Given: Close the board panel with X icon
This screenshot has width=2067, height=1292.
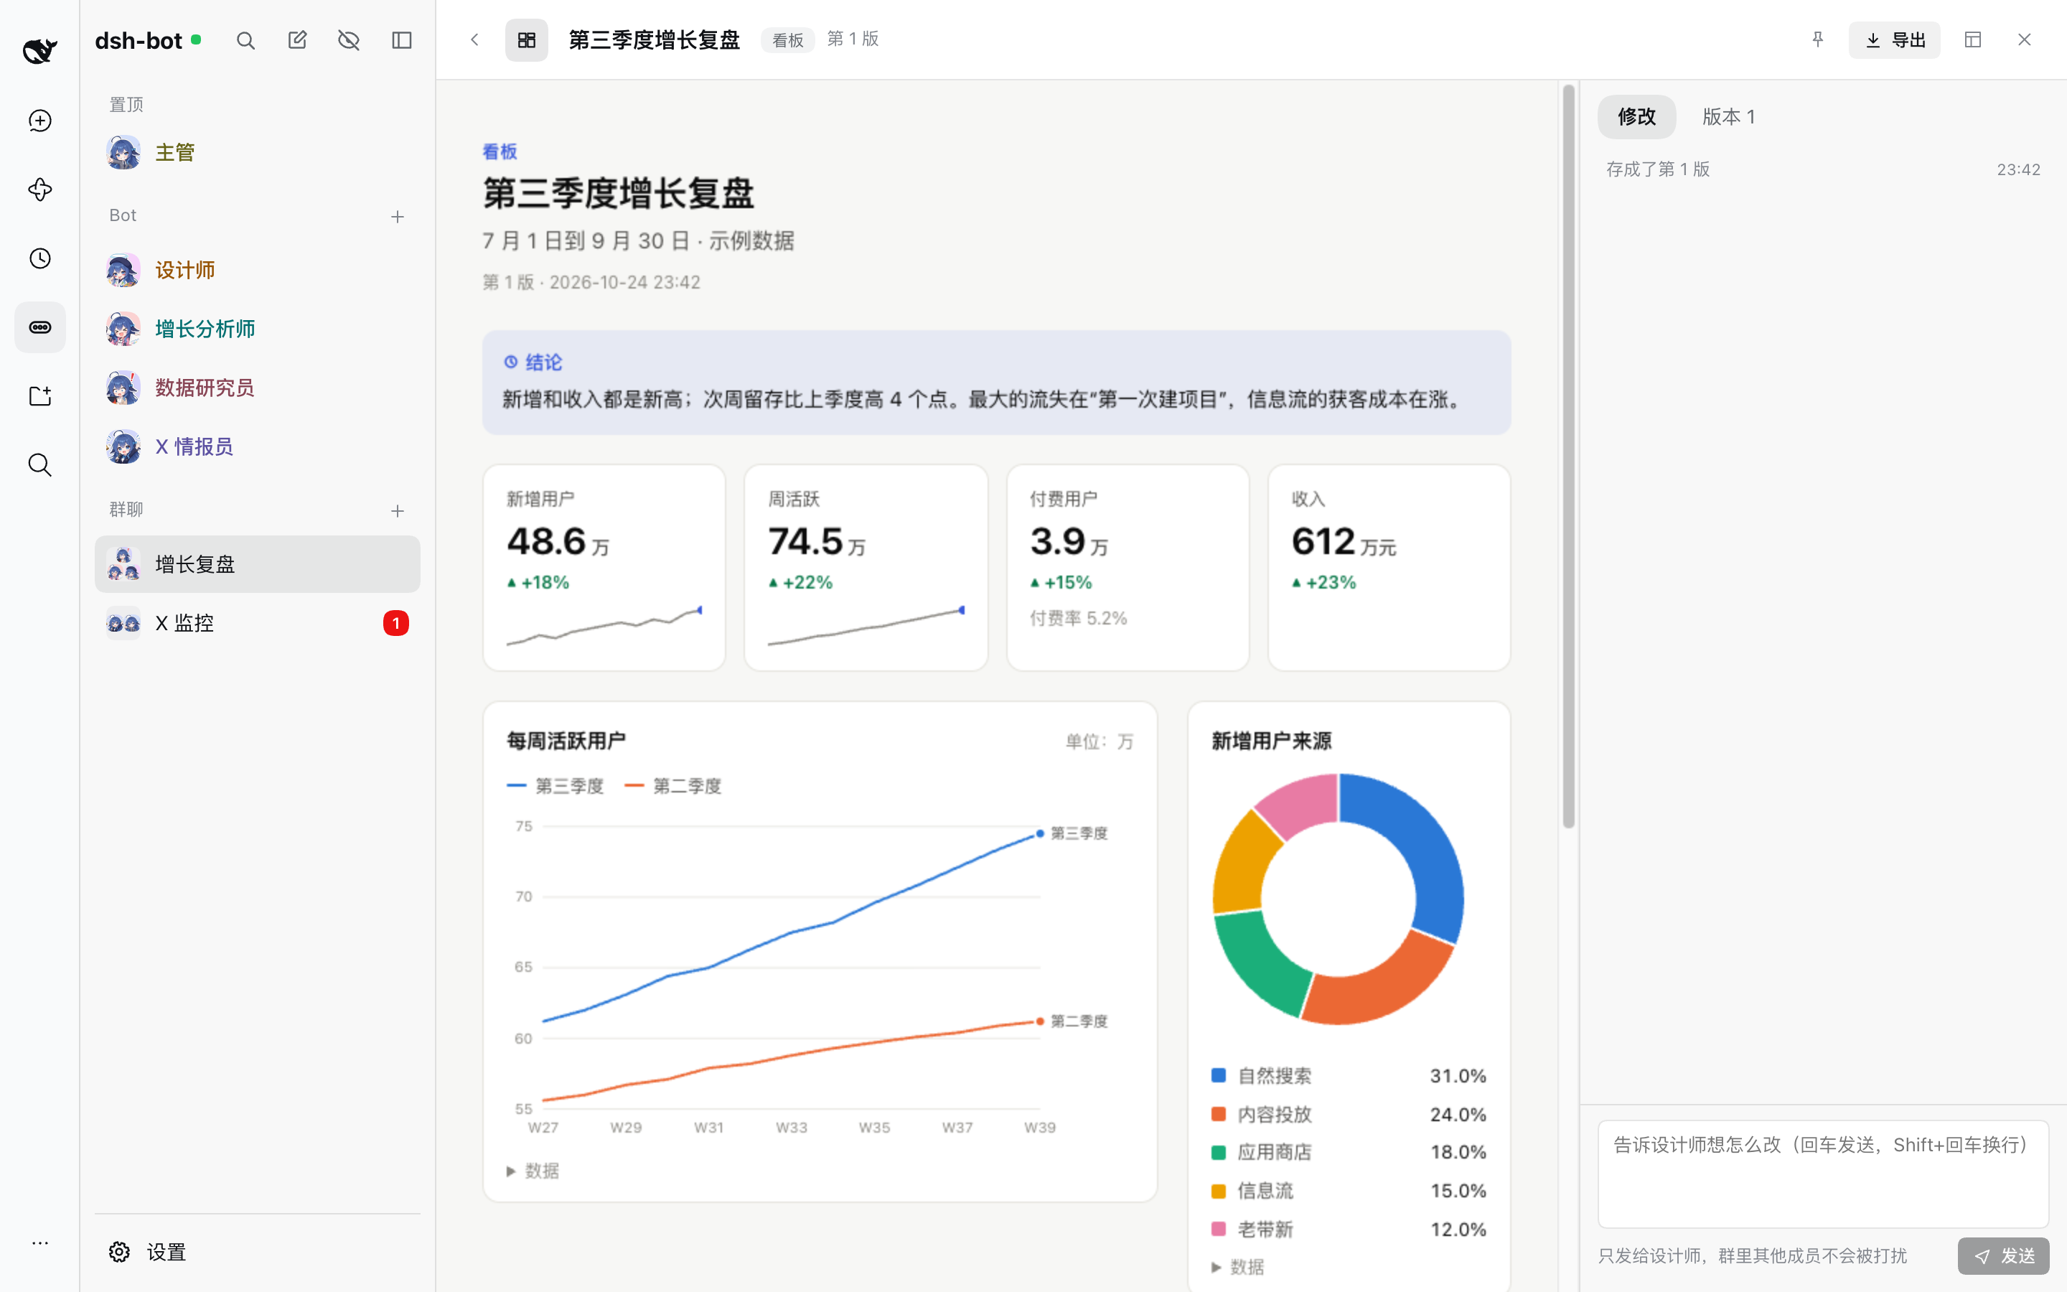Looking at the screenshot, I should 2024,39.
